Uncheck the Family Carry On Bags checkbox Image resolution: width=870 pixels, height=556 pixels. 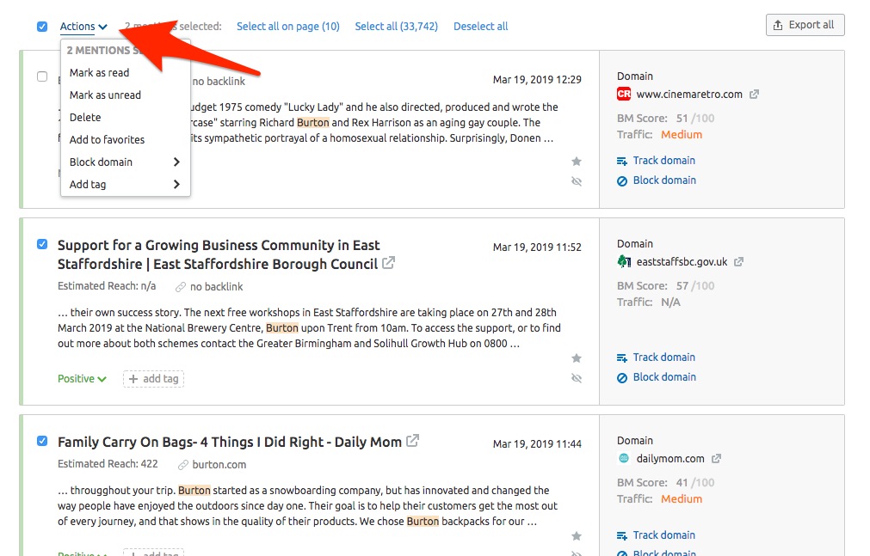[x=42, y=441]
